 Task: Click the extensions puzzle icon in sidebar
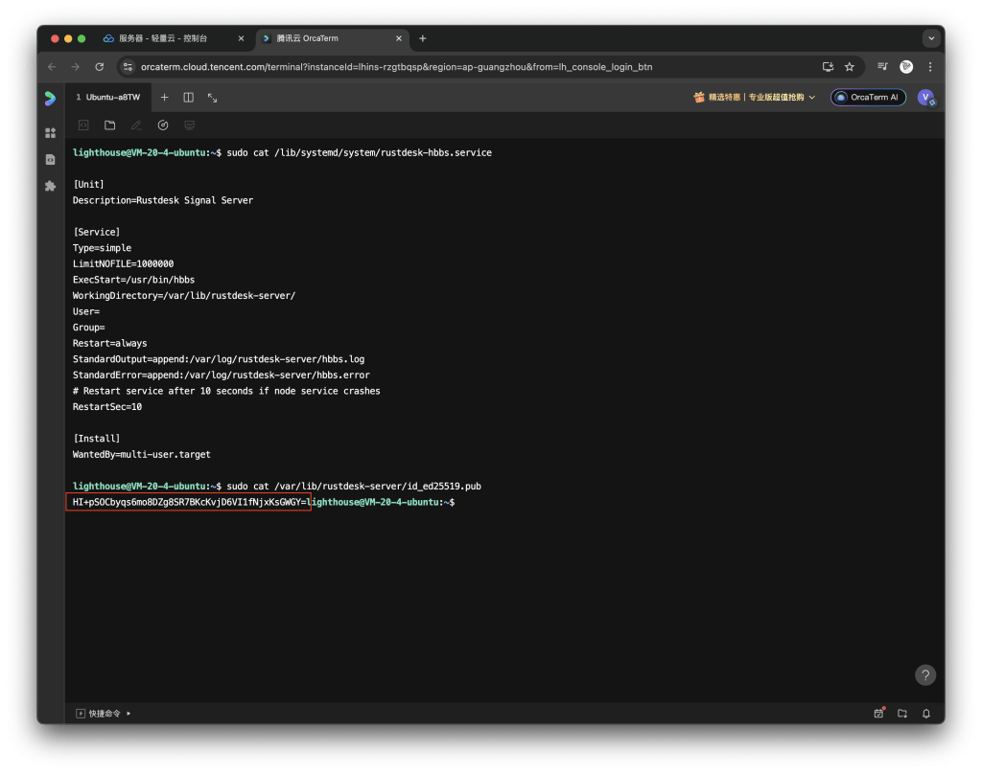tap(51, 186)
